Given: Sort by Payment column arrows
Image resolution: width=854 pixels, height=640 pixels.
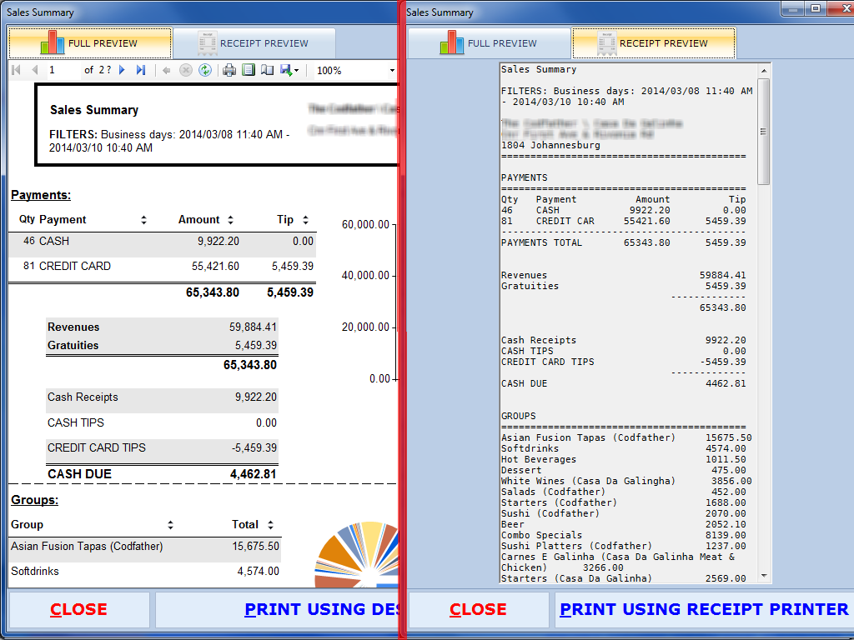Looking at the screenshot, I should tap(143, 220).
